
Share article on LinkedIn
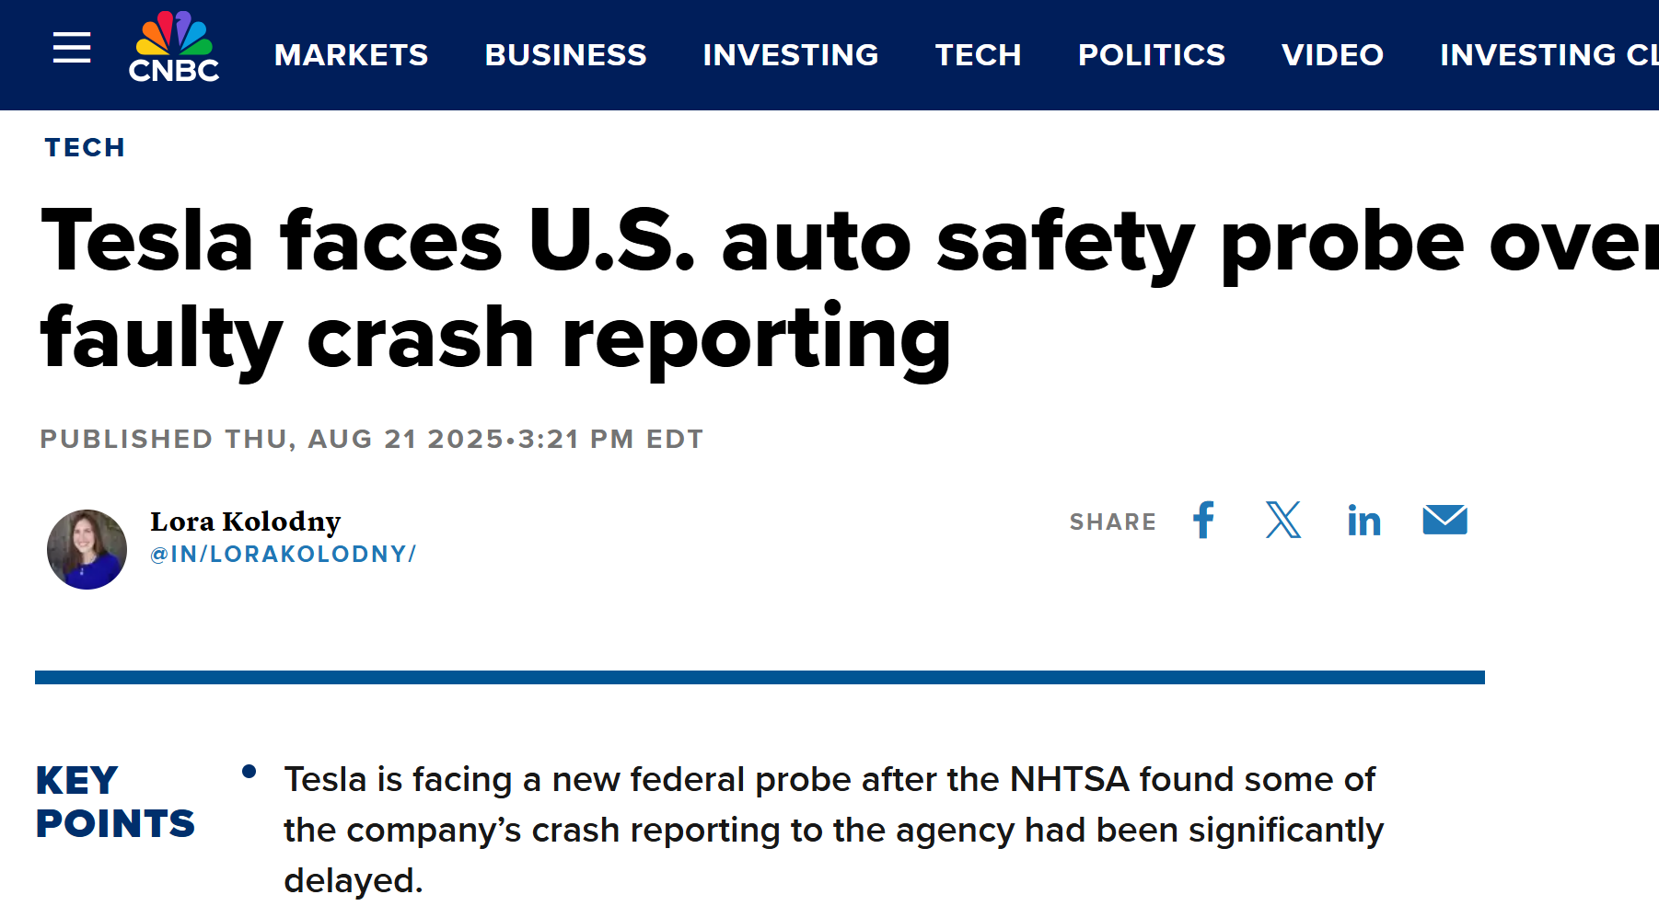click(x=1363, y=522)
